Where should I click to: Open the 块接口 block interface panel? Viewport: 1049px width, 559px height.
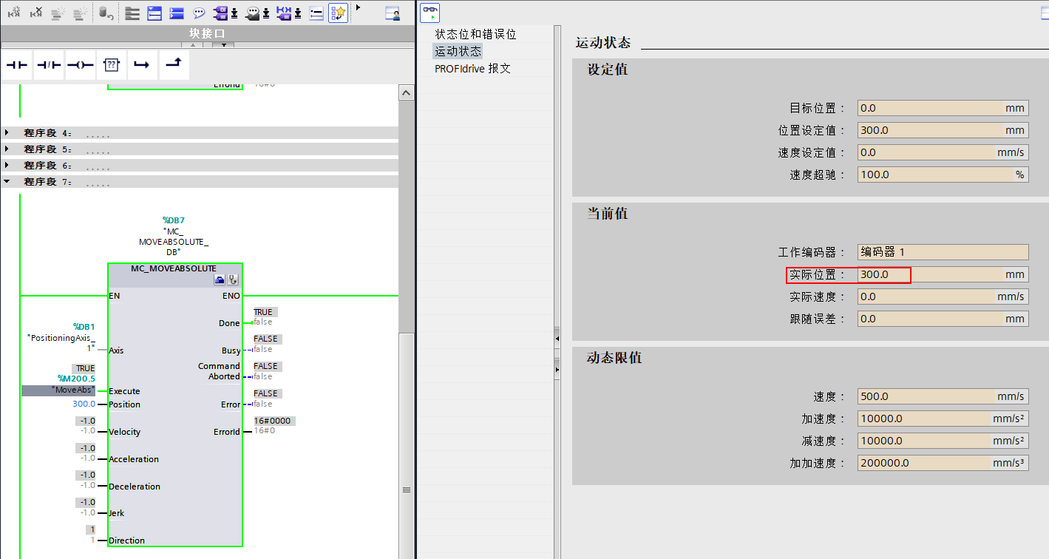208,33
